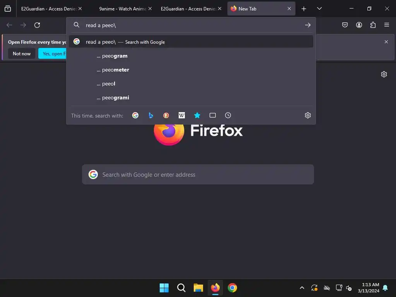The height and width of the screenshot is (297, 396).
Task: Click the 'Not now' button
Action: click(22, 53)
